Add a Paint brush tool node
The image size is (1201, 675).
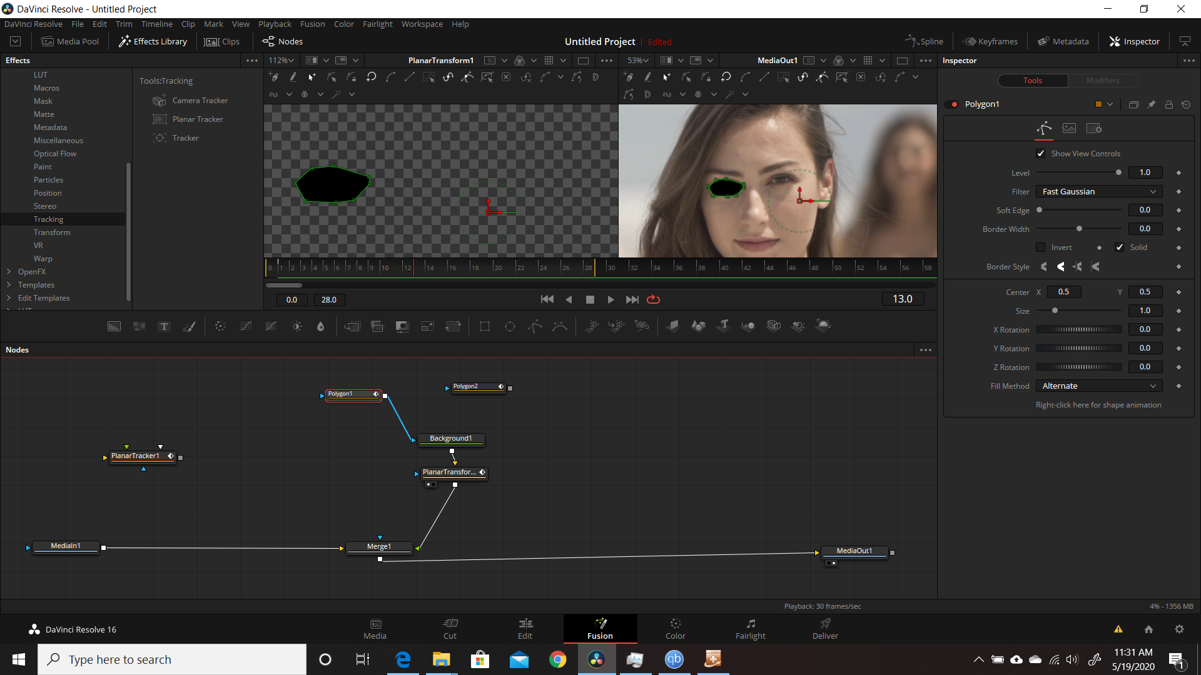click(189, 326)
